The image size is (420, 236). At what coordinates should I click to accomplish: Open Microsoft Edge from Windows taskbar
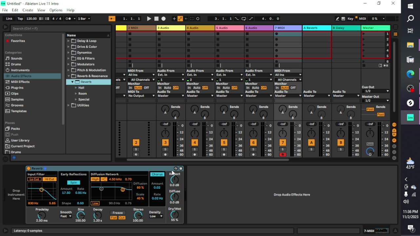(x=410, y=74)
